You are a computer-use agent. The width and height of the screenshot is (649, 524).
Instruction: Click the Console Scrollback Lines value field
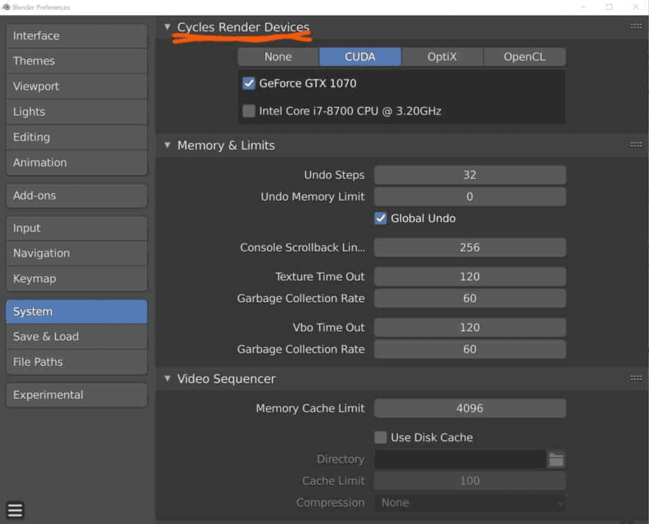470,248
